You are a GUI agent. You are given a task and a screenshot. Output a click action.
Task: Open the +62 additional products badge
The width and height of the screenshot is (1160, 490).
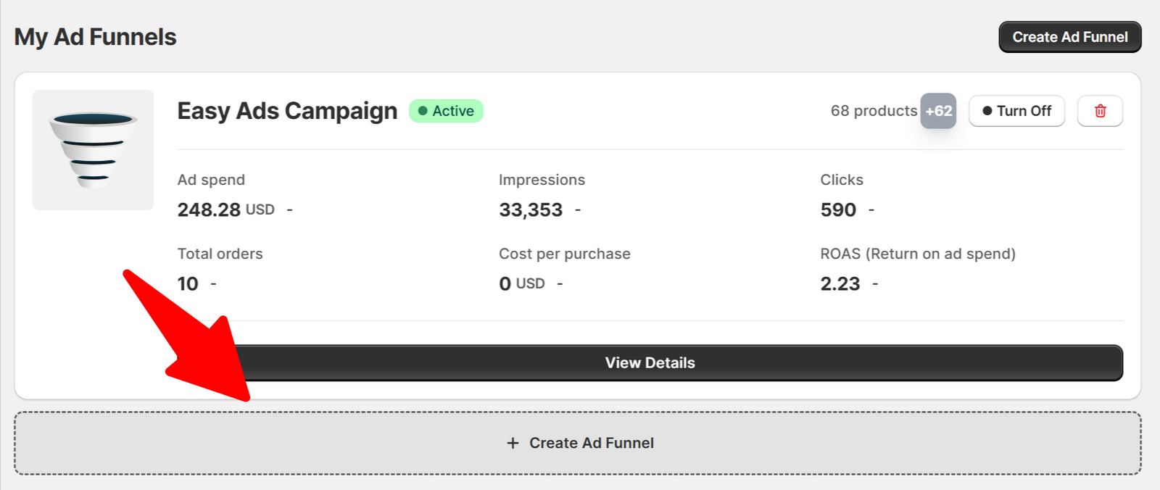938,111
